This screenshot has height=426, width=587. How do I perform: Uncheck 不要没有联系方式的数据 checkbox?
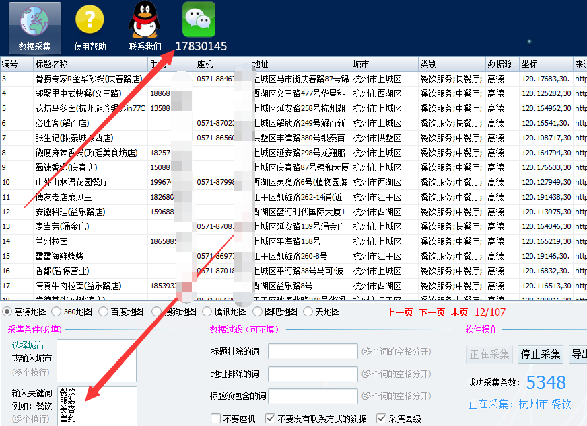click(270, 419)
